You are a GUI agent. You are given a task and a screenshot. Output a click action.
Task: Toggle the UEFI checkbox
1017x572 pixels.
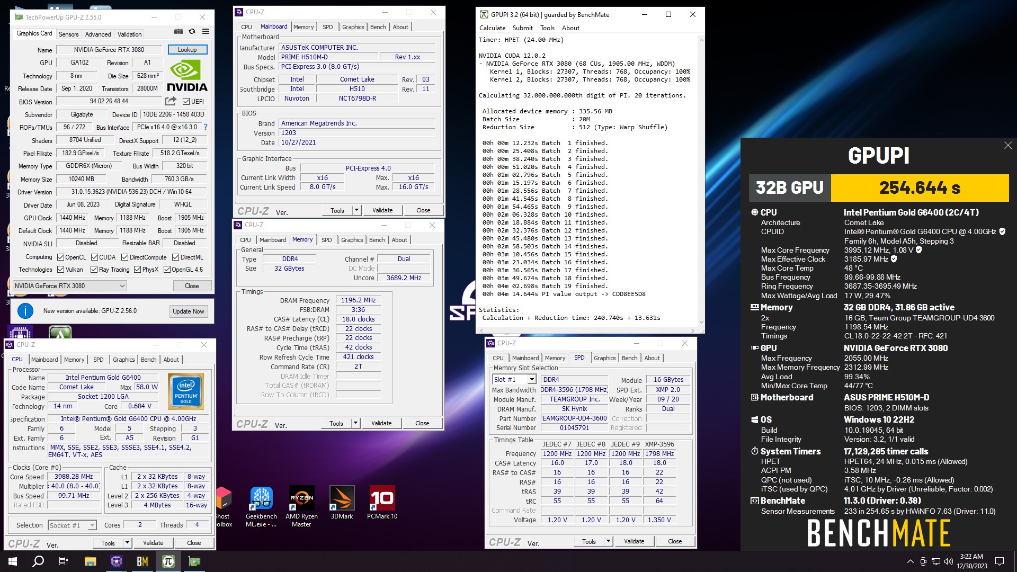coord(186,102)
